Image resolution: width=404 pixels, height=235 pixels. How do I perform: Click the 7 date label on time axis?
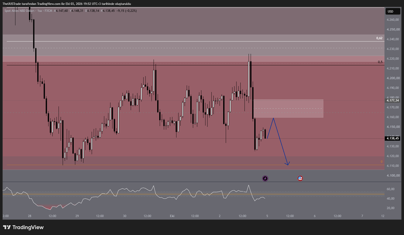(x=362, y=216)
